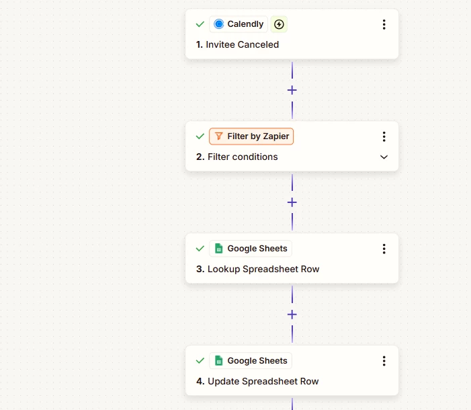Click the Filter by Zapier app badge
Viewport: 471px width, 410px height.
pyautogui.click(x=251, y=136)
